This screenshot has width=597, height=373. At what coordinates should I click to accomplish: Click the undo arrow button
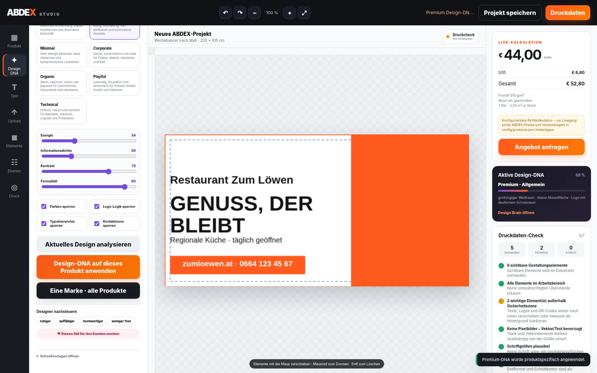tap(225, 13)
